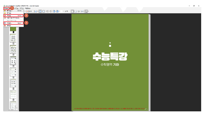205x118 pixels.
Task: Click thumbnail panel horizontal scrollbar right arrow
Action: click(x=15, y=110)
